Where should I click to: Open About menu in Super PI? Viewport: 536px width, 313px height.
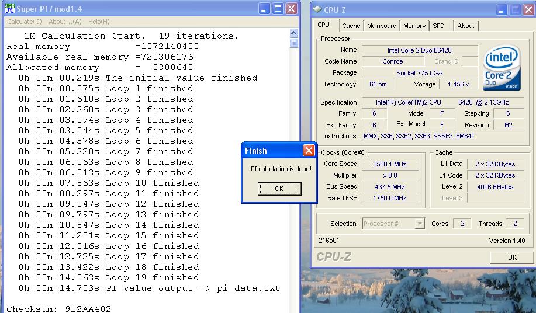(65, 22)
